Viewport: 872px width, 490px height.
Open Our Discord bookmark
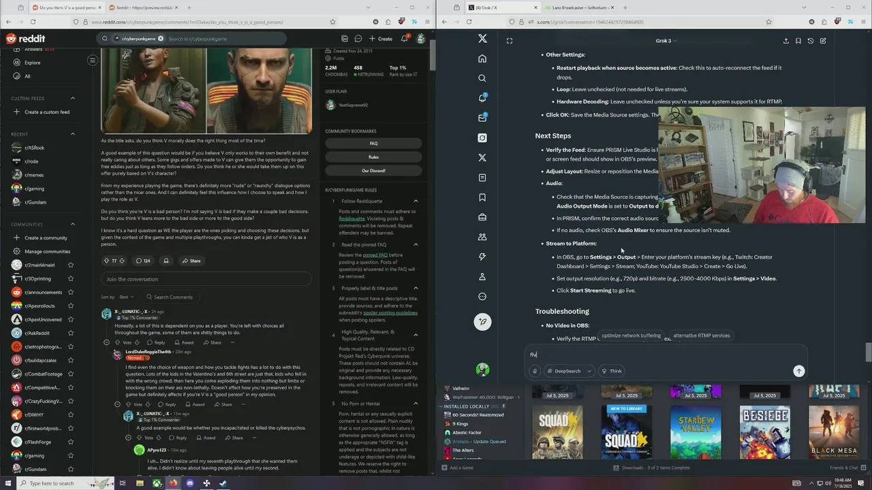tap(373, 171)
